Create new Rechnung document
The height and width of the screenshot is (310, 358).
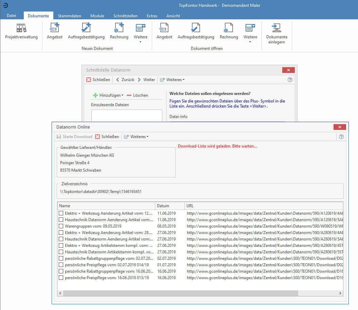119,32
